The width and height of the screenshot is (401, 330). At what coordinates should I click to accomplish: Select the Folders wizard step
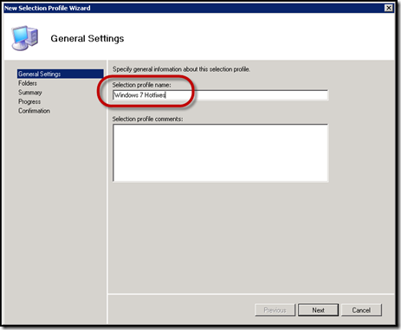[x=28, y=83]
